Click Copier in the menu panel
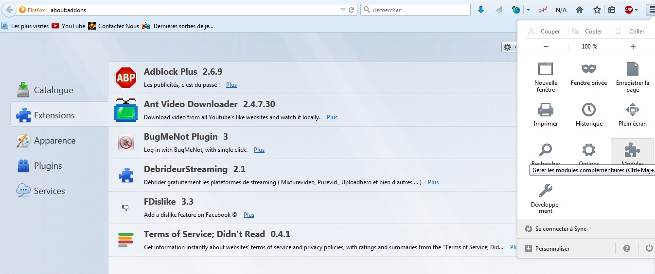The width and height of the screenshot is (655, 274). click(x=587, y=31)
